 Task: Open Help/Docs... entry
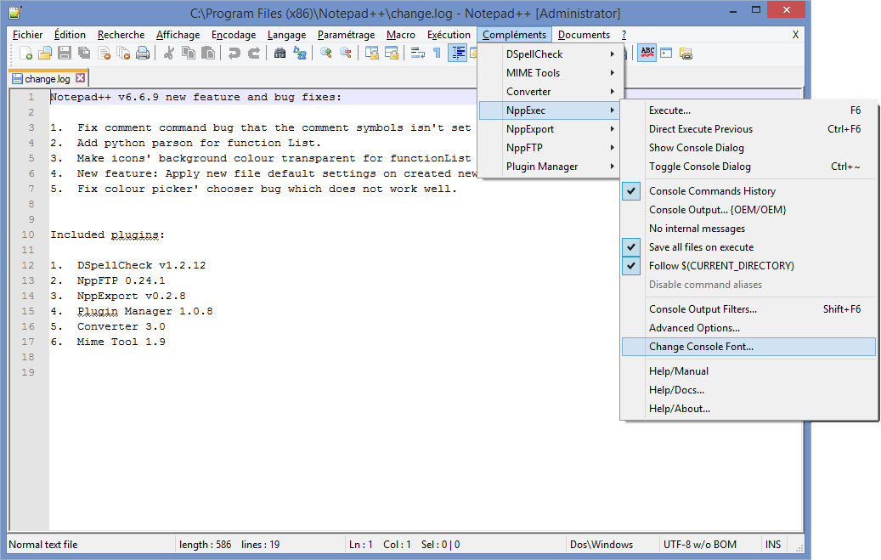748,390
